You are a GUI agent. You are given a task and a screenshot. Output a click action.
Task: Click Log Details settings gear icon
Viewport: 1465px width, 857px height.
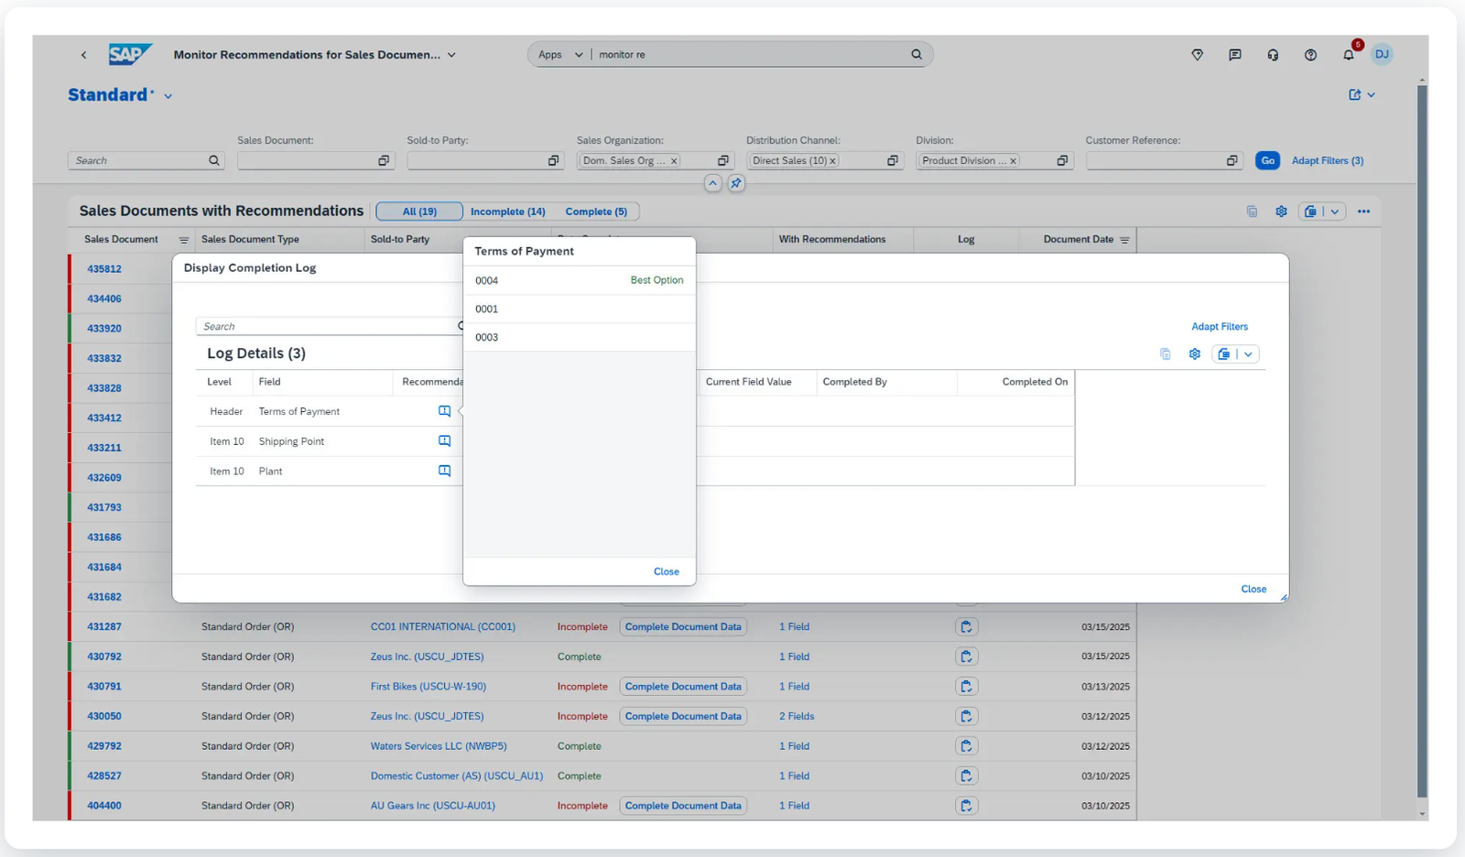[x=1194, y=354]
